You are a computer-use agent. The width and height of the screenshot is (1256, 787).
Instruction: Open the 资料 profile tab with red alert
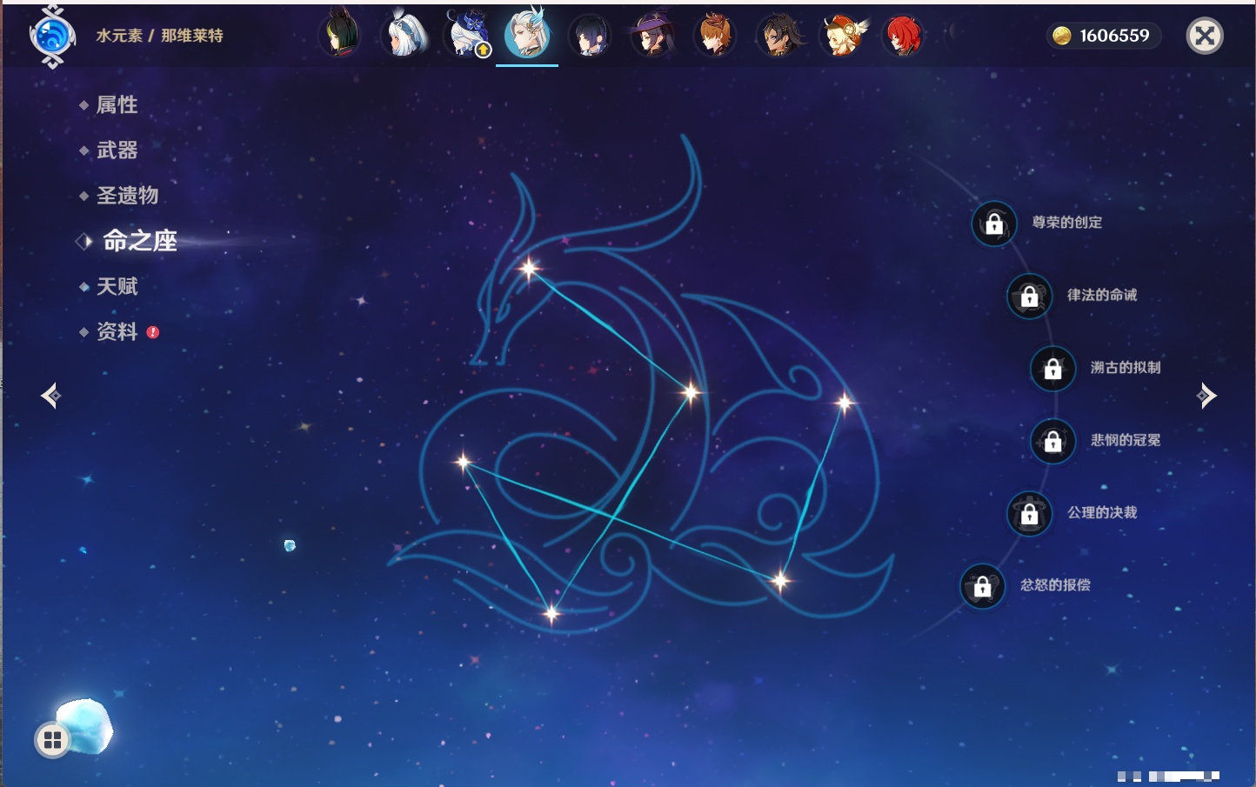pyautogui.click(x=117, y=331)
